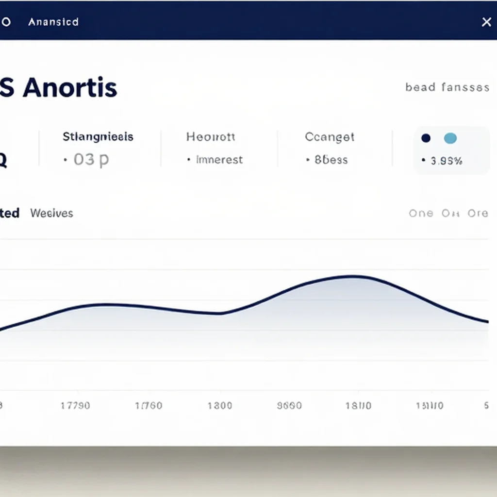Open the Stlangnieeis metric column
497x497 pixels.
click(x=98, y=136)
